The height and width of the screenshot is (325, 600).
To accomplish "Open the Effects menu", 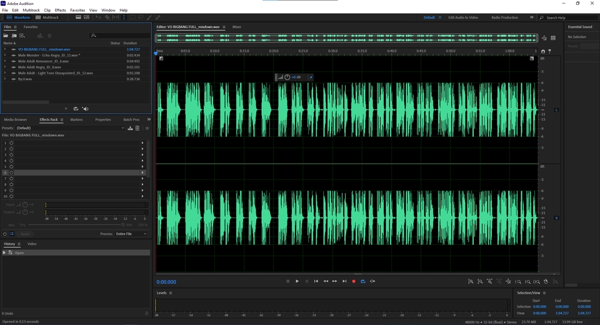I will click(x=60, y=11).
